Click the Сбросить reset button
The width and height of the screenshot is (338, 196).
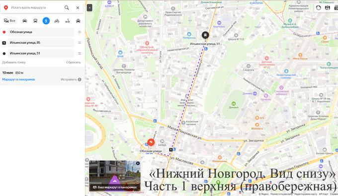[74, 63]
